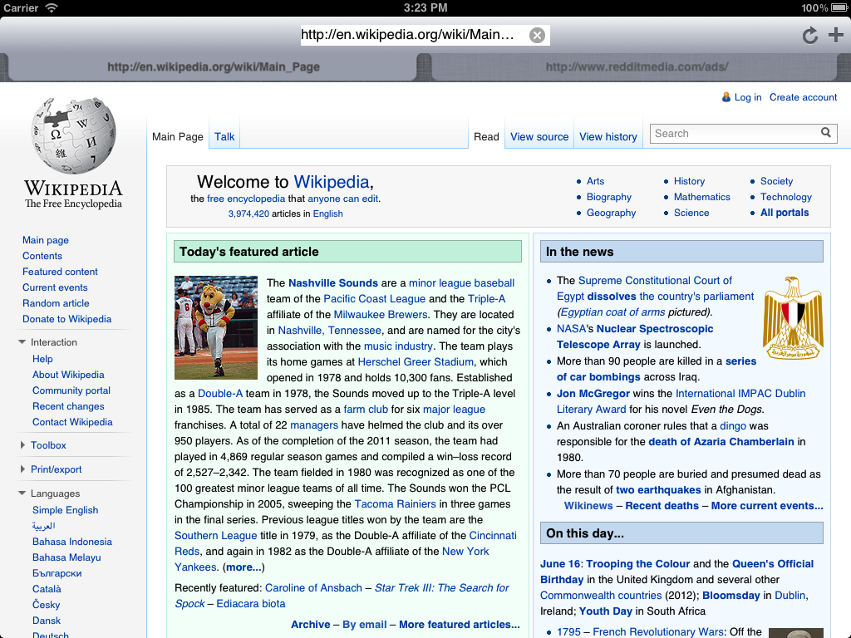Open Contents in the sidebar
Image resolution: width=851 pixels, height=638 pixels.
pos(42,256)
